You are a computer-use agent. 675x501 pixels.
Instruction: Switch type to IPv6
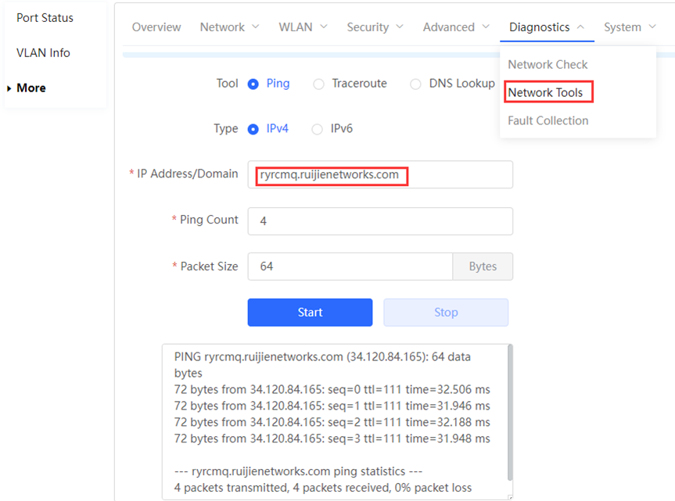pos(317,129)
